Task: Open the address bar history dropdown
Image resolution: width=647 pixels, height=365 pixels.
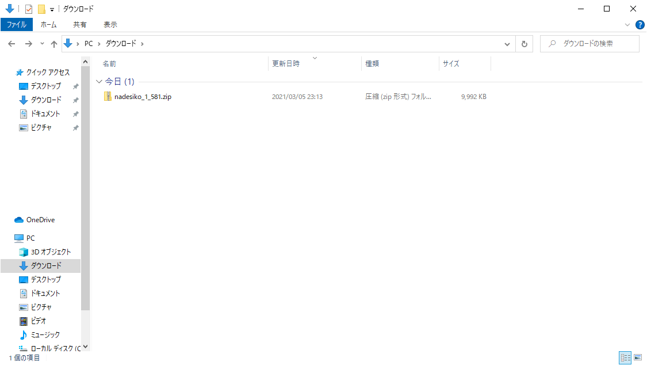Action: click(x=507, y=44)
